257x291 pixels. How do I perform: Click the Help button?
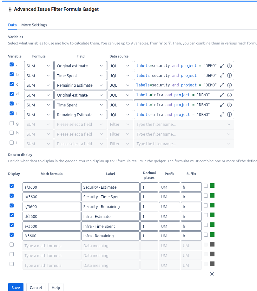tap(56, 288)
